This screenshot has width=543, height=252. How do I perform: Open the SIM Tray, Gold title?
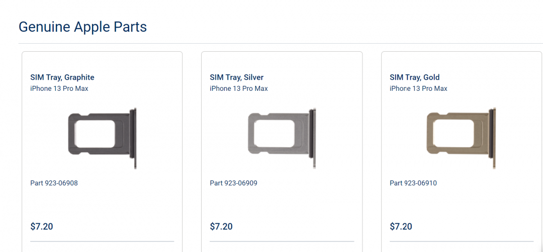coord(415,77)
